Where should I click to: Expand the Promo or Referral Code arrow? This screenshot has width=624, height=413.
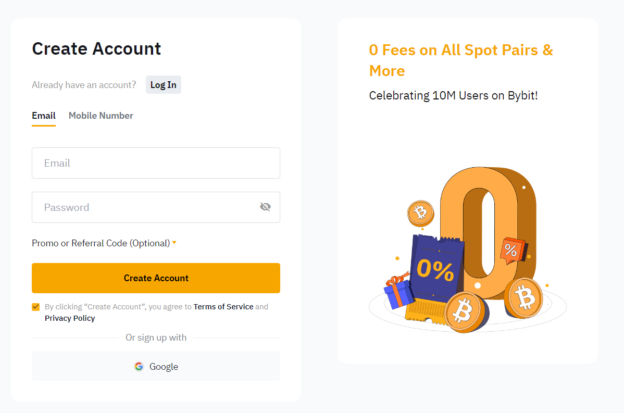coord(174,243)
